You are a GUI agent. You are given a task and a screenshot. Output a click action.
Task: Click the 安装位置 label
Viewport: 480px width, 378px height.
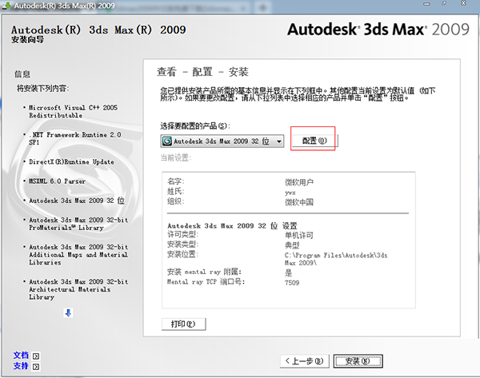click(x=182, y=254)
